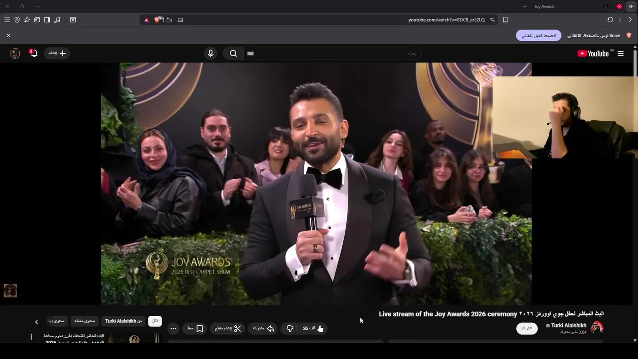Click the share 'مشاركة' button
The width and height of the screenshot is (638, 359).
pos(263,328)
